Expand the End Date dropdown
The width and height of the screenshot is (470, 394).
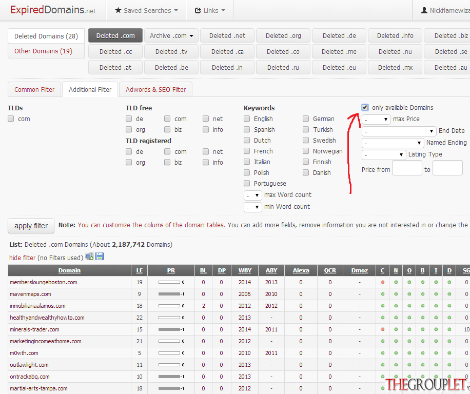tap(399, 131)
